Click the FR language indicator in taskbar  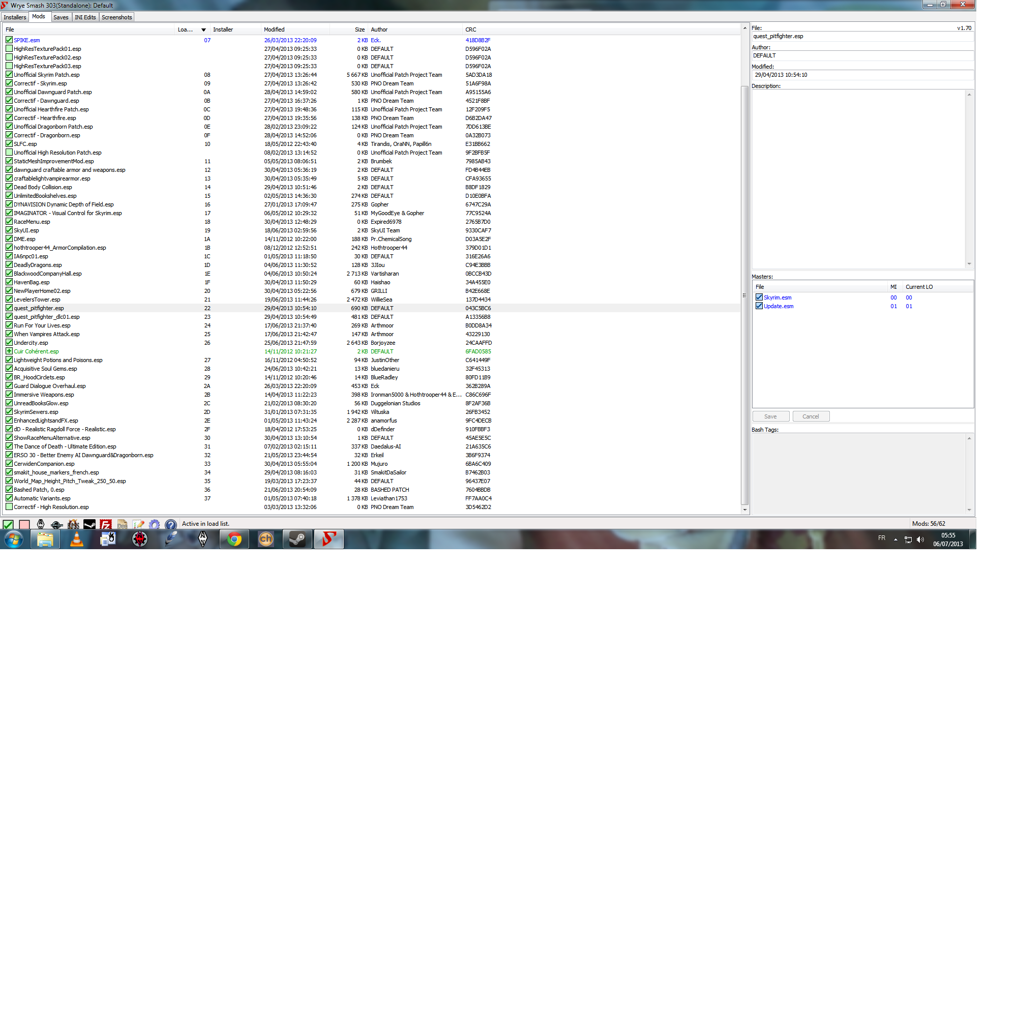tap(882, 538)
